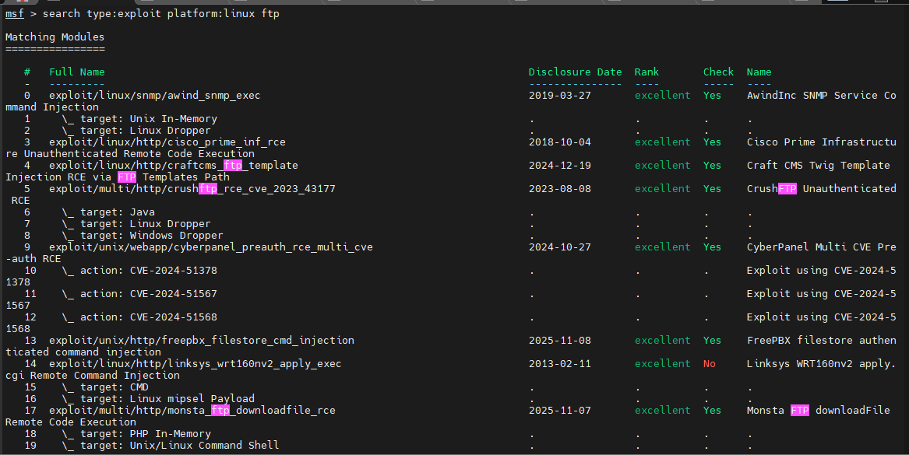Click "AwindInc SNMP Service Co" name text
Image resolution: width=909 pixels, height=455 pixels.
coord(822,96)
